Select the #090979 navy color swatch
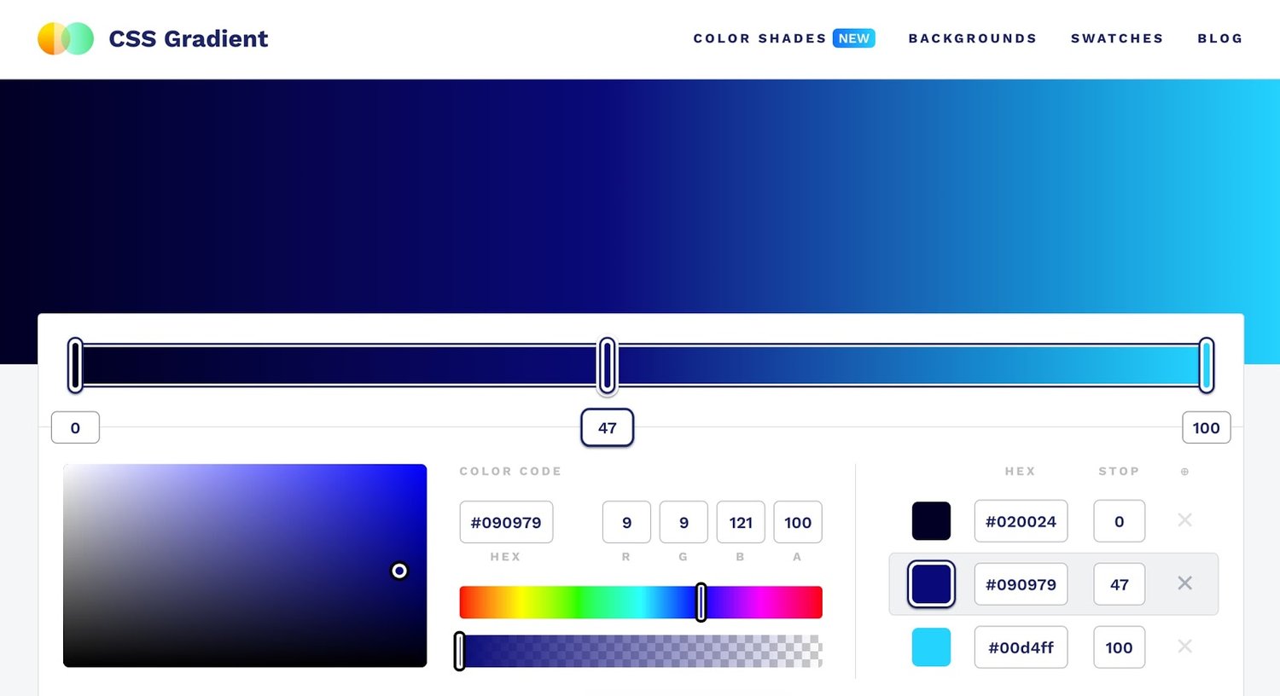1280x696 pixels. (x=931, y=584)
